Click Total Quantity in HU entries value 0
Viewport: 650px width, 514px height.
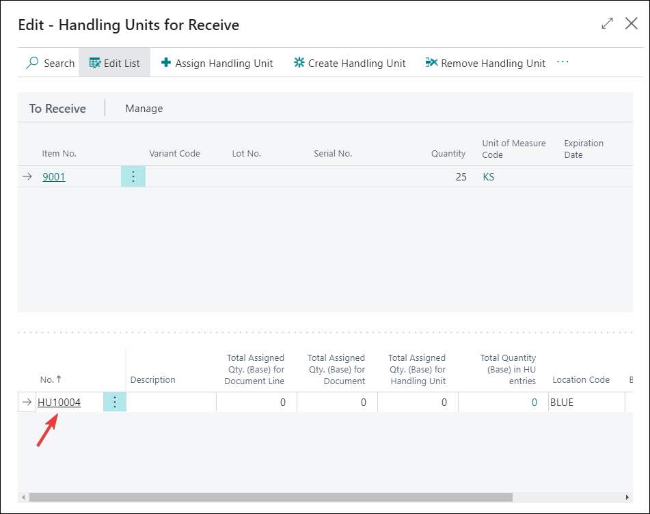pyautogui.click(x=534, y=403)
